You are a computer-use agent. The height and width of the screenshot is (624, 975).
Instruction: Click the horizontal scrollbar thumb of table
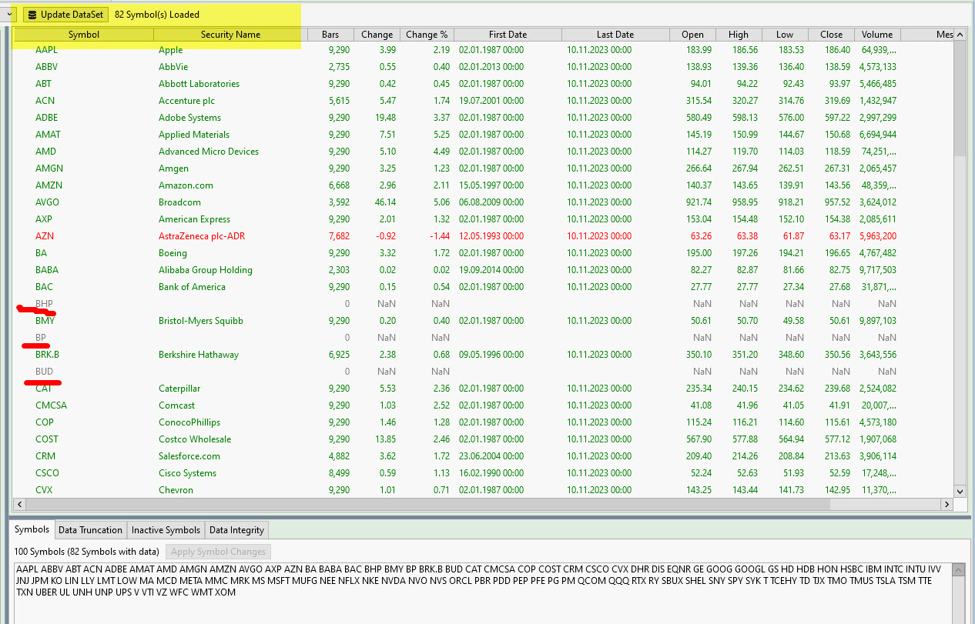(424, 505)
